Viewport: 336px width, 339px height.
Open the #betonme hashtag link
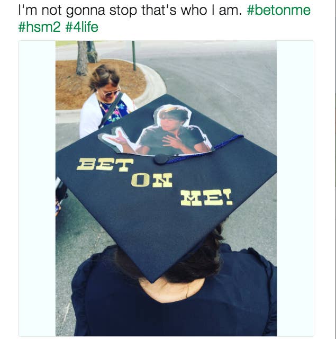[278, 11]
